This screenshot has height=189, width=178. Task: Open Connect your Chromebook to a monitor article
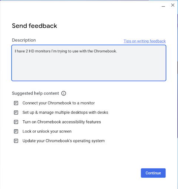[58, 103]
